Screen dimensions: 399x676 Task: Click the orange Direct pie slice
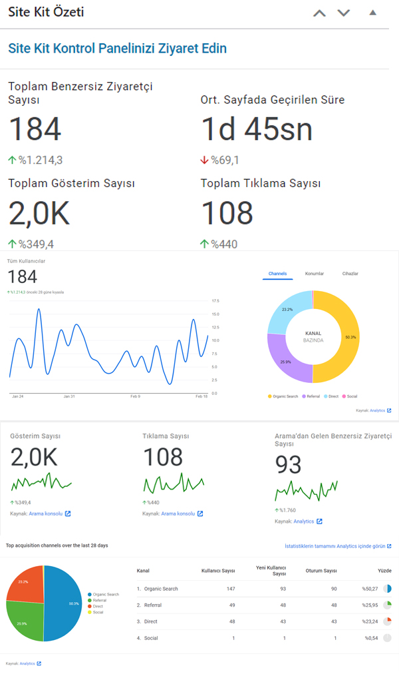coord(26,586)
